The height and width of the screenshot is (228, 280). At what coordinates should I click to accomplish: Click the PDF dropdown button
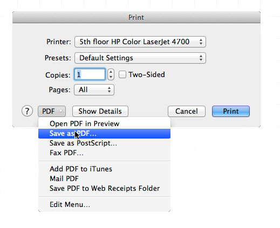[x=52, y=111]
